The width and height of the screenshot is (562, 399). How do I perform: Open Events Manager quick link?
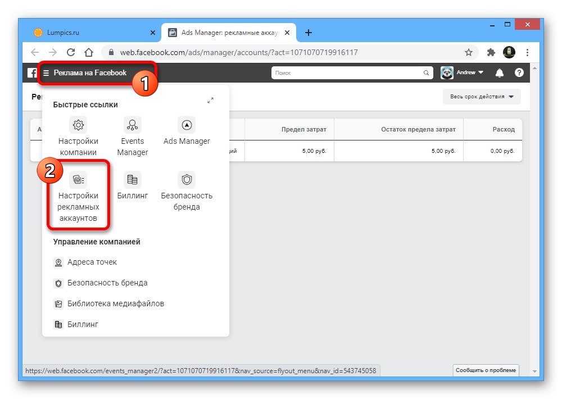(x=132, y=137)
